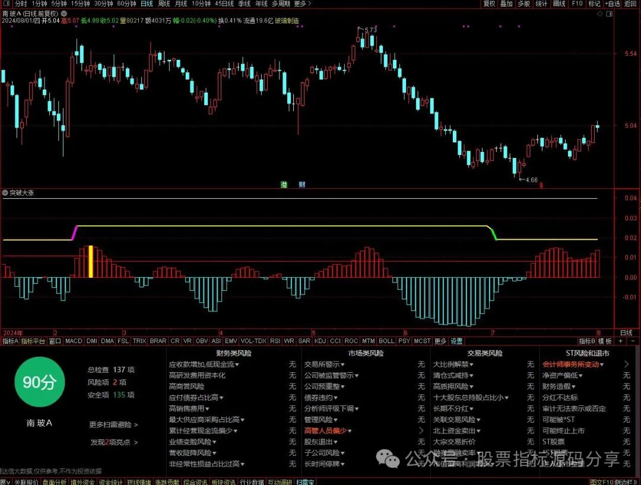The height and width of the screenshot is (485, 641).
Task: Click the F10 toolbar button
Action: coord(577,4)
